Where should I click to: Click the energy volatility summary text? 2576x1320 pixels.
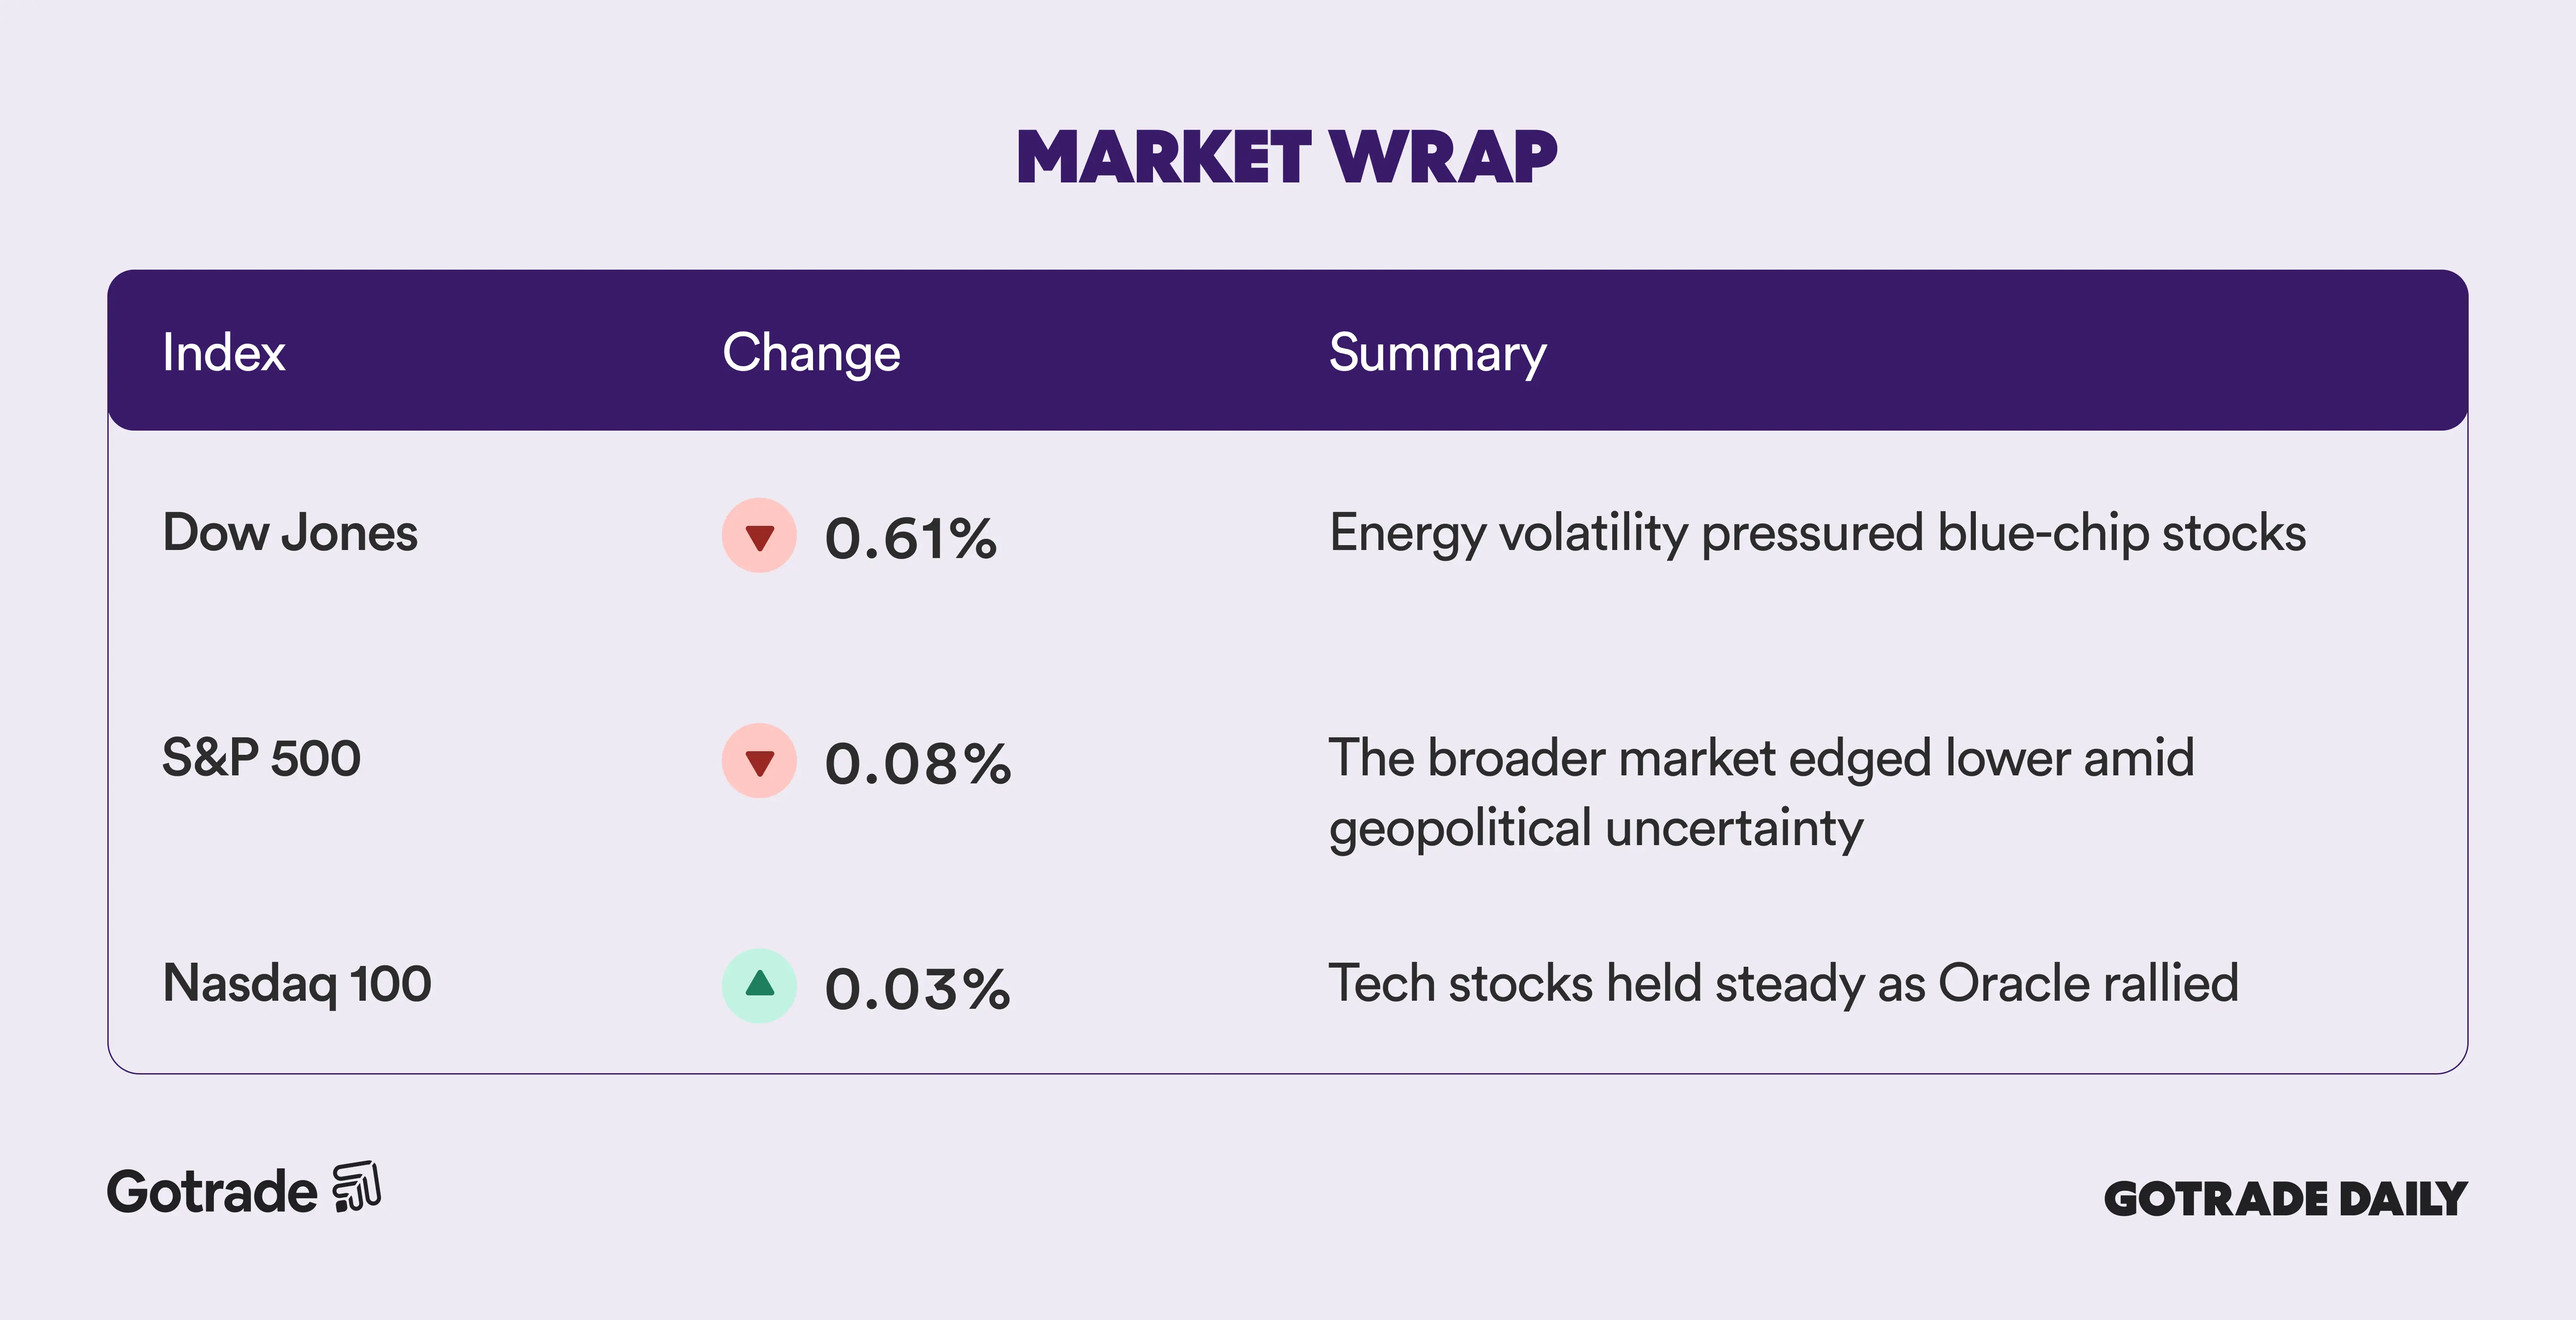click(x=1817, y=533)
